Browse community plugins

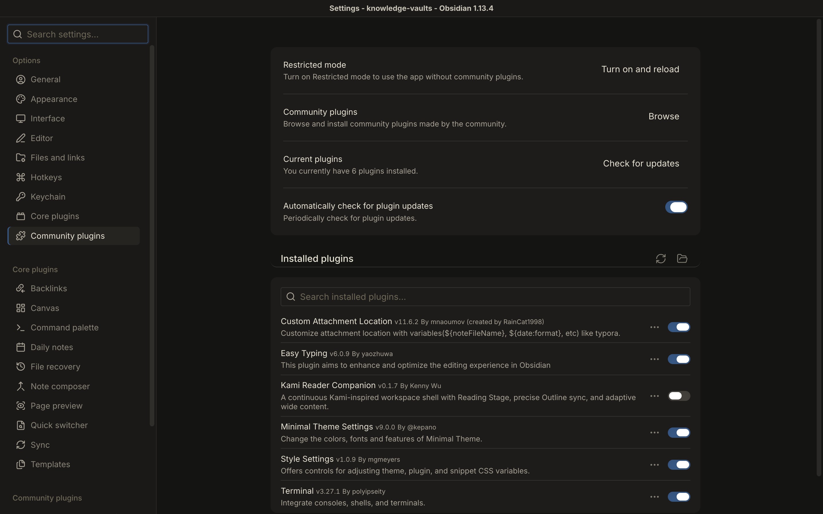[664, 117]
